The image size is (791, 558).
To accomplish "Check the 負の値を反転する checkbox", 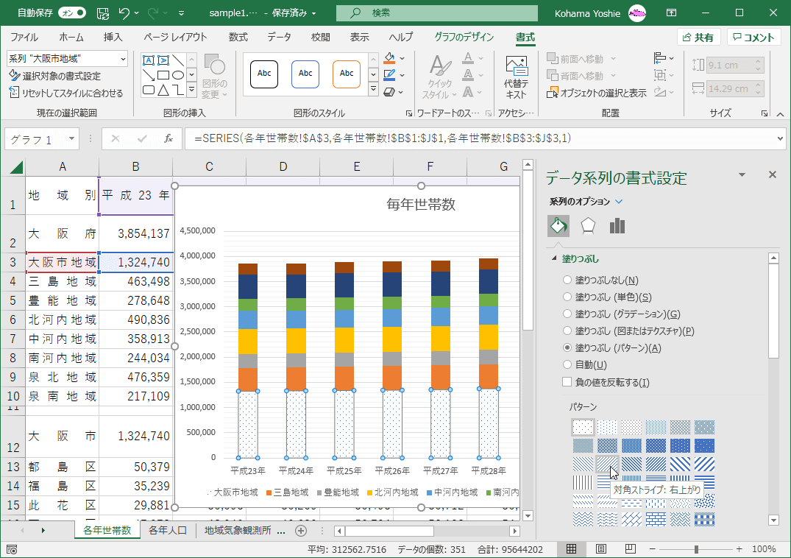I will tap(567, 382).
